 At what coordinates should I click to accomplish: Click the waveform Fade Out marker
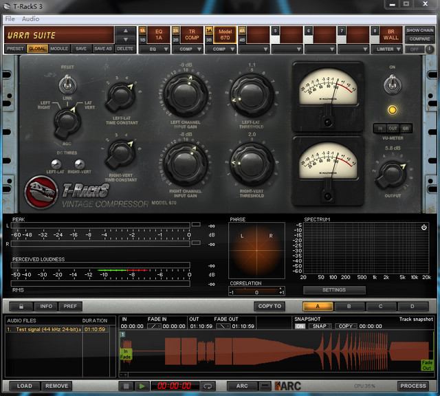coord(427,366)
